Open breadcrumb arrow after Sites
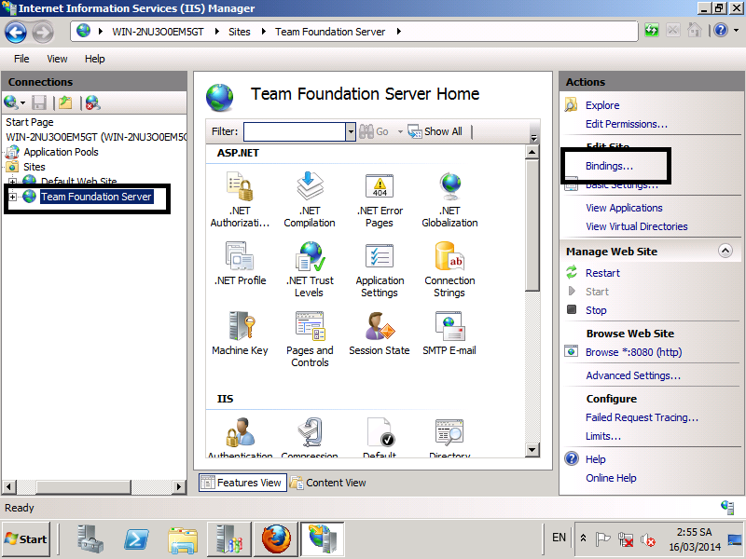Screen dimensions: 746x559 [263, 32]
